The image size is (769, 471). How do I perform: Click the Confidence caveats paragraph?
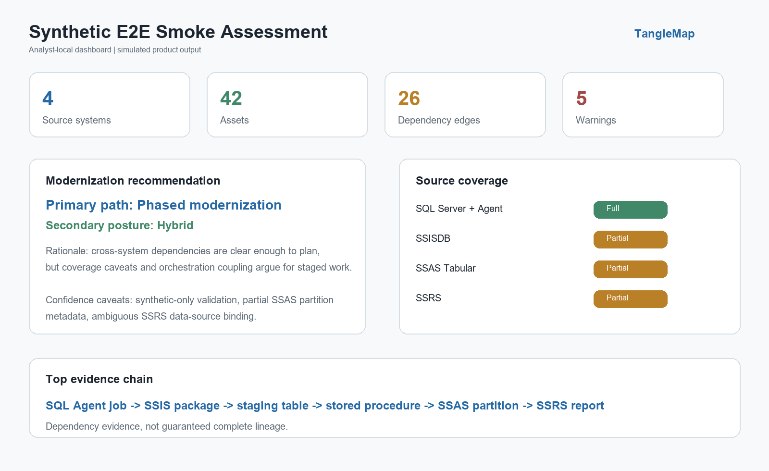[189, 308]
